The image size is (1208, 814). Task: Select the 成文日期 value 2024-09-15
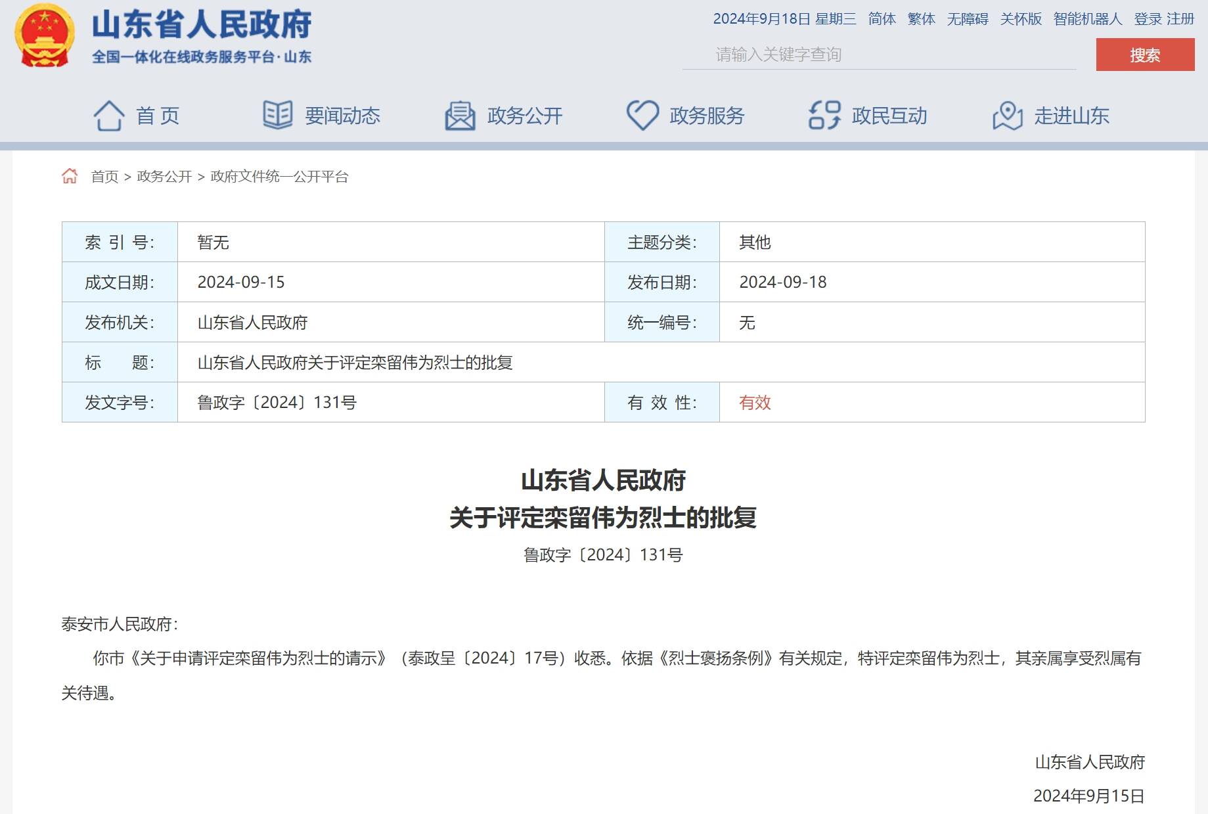point(241,282)
